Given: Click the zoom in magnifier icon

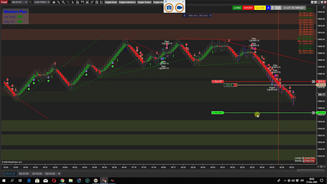Looking at the screenshot, I should click(63, 2).
